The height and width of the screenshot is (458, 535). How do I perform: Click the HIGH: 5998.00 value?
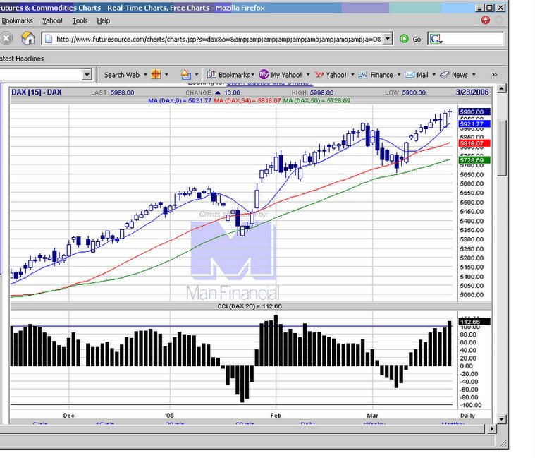point(312,92)
